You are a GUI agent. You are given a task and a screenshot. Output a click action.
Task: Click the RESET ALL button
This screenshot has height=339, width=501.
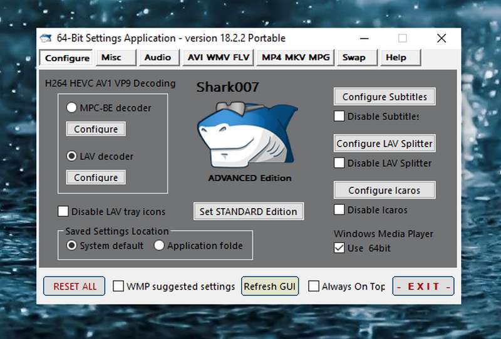point(74,286)
